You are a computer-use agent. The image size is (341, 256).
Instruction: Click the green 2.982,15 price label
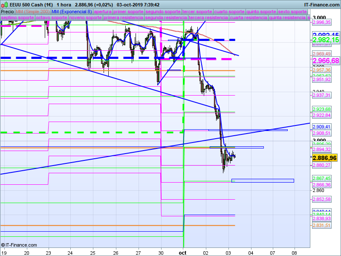(x=326, y=40)
